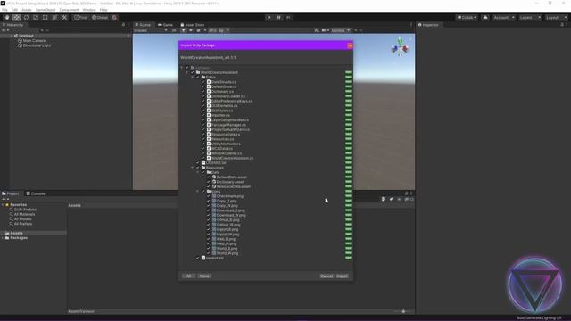571x321 pixels.
Task: Open the Layout dropdown
Action: pyautogui.click(x=556, y=18)
